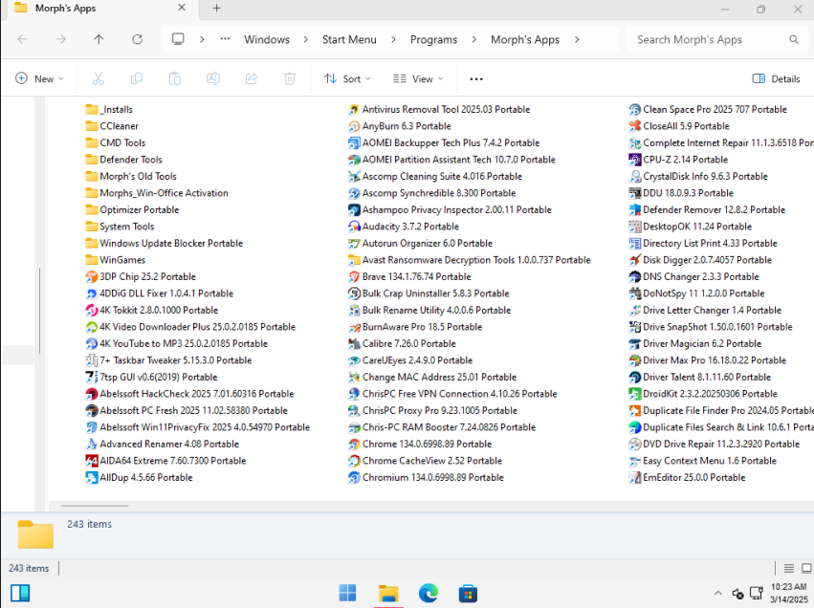Open File Explorer from taskbar

pos(388,593)
